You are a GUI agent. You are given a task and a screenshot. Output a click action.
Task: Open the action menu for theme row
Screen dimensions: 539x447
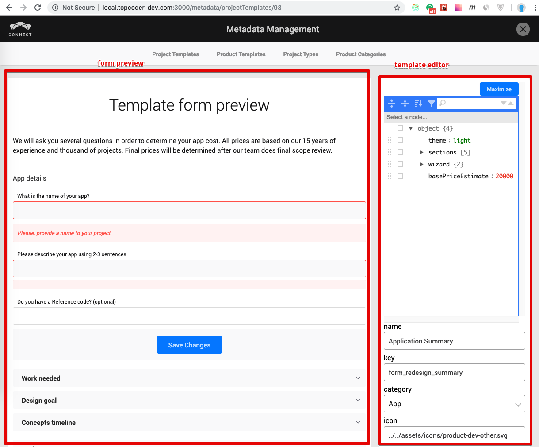[x=400, y=140]
